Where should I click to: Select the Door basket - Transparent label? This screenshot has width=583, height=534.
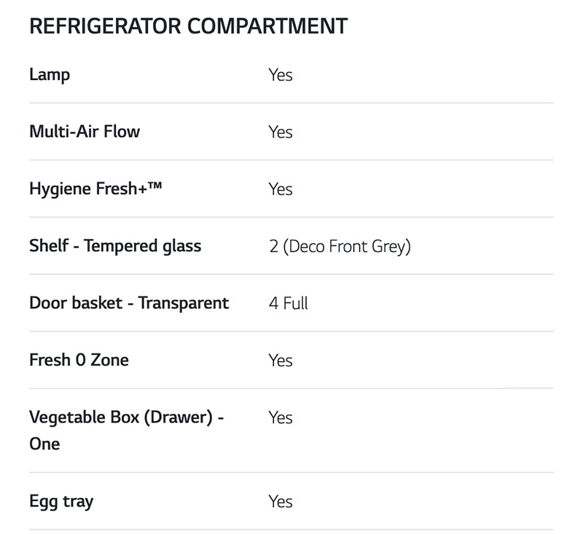coord(129,303)
